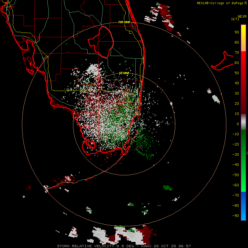Select the 0 value on the velocity scale
248x248 pixels.
[x=238, y=124]
